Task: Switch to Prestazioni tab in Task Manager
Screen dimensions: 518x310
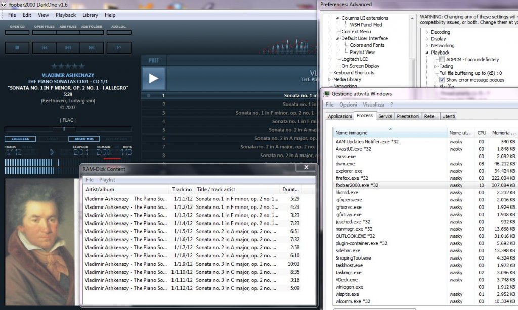Action: tap(408, 116)
